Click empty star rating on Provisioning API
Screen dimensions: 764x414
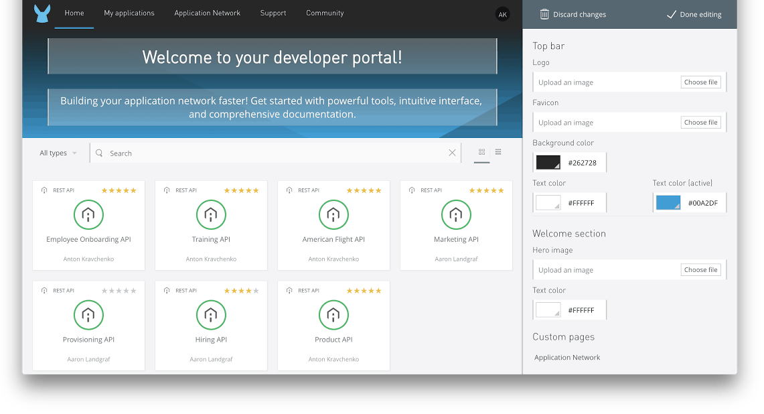[119, 291]
